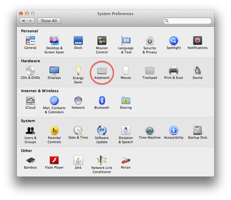Open the Startup Disk pane
This screenshot has width=231, height=200.
pyautogui.click(x=197, y=131)
